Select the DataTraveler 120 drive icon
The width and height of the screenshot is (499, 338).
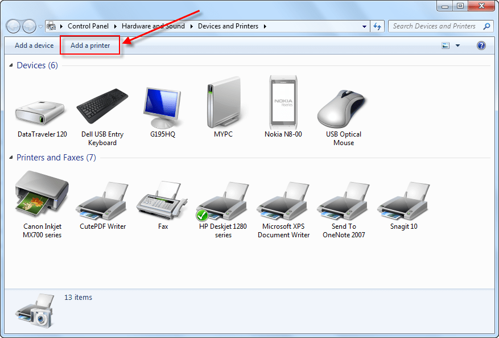pyautogui.click(x=42, y=110)
